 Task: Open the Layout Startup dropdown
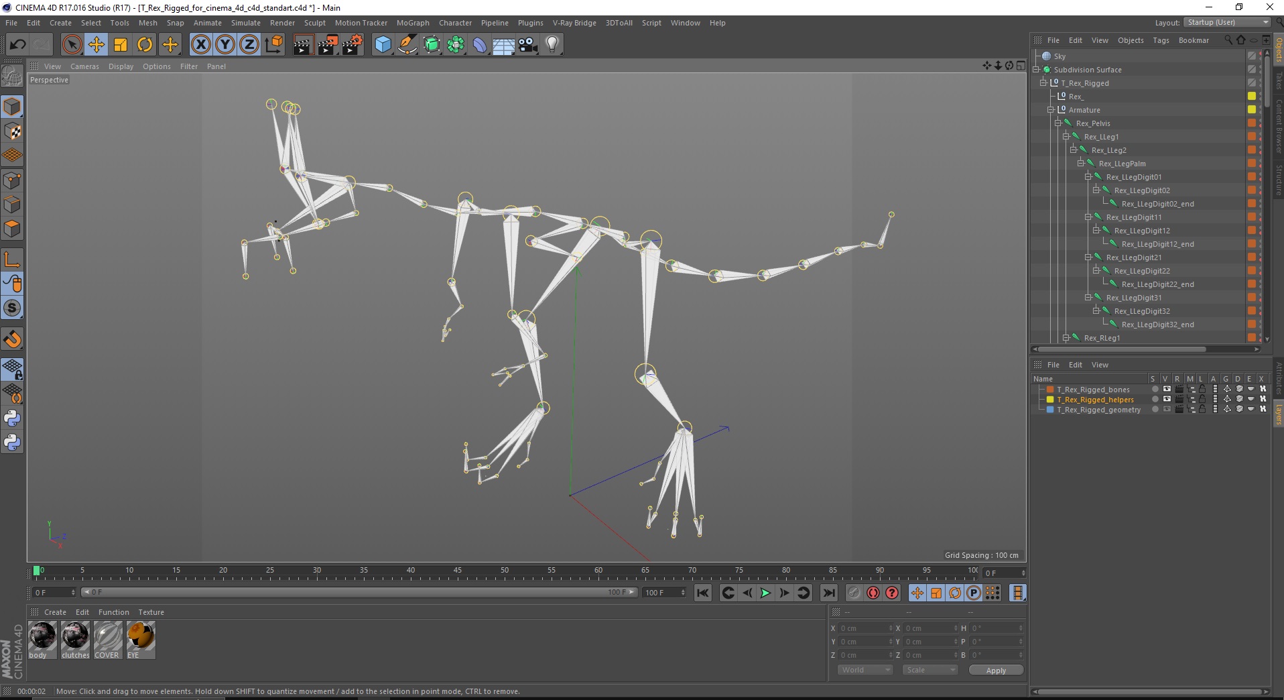1227,22
